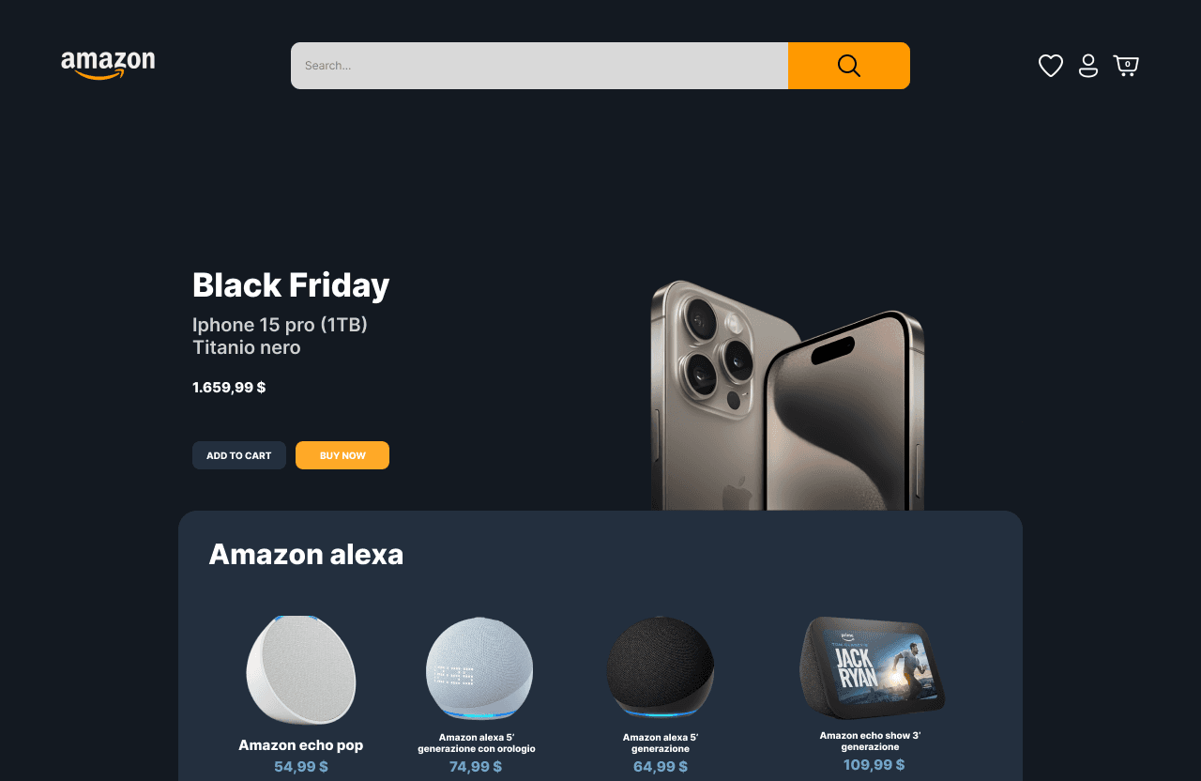1201x781 pixels.
Task: Select the black Alexa 5th generation speaker image
Action: click(661, 667)
